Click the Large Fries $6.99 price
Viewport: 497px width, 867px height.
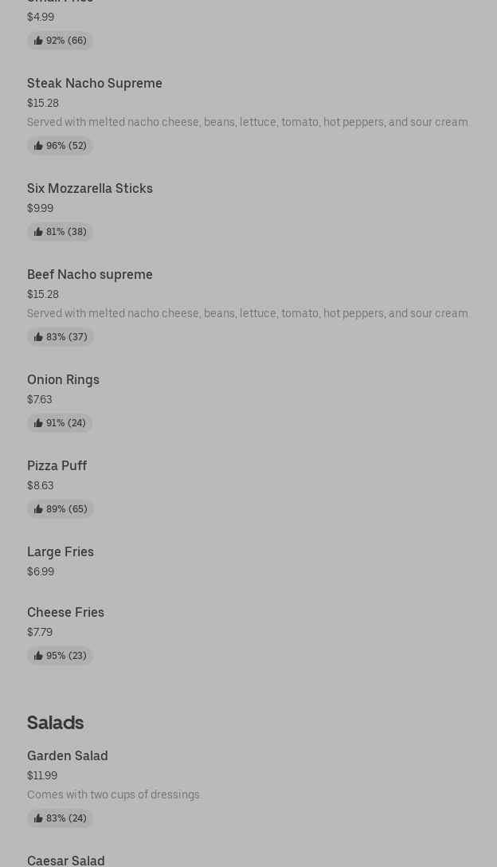pos(41,572)
